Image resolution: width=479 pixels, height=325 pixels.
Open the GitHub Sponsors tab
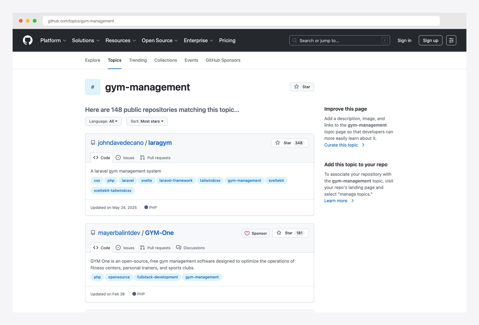click(x=223, y=60)
